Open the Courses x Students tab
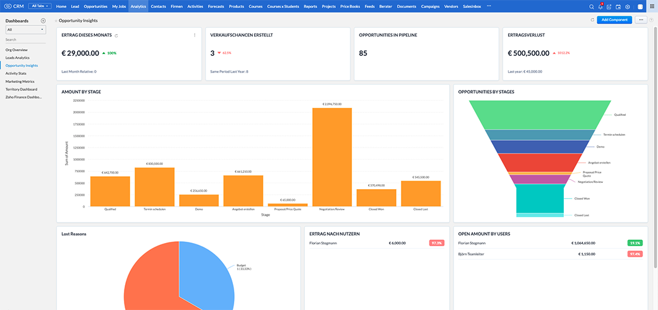The width and height of the screenshot is (658, 310). click(x=283, y=7)
